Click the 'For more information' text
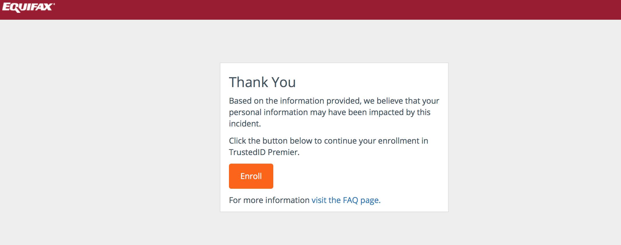The image size is (621, 245). (x=269, y=200)
